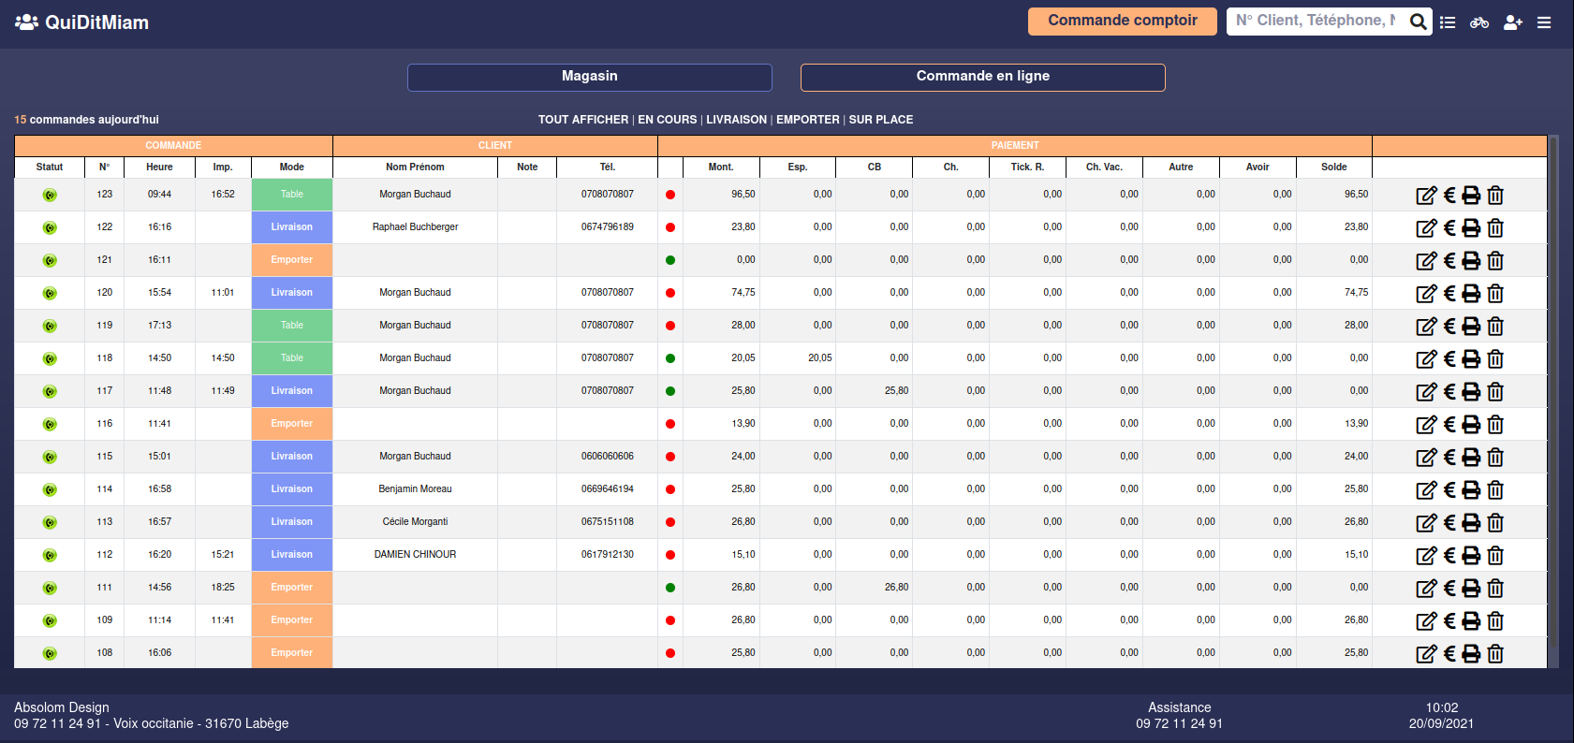Filter orders with EMPORTER
Image resolution: width=1574 pixels, height=743 pixels.
click(x=808, y=120)
